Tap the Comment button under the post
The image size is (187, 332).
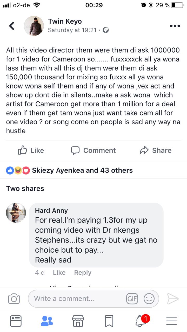93,150
